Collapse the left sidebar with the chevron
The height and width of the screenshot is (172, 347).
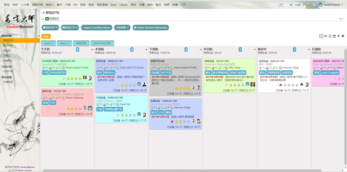point(39,36)
